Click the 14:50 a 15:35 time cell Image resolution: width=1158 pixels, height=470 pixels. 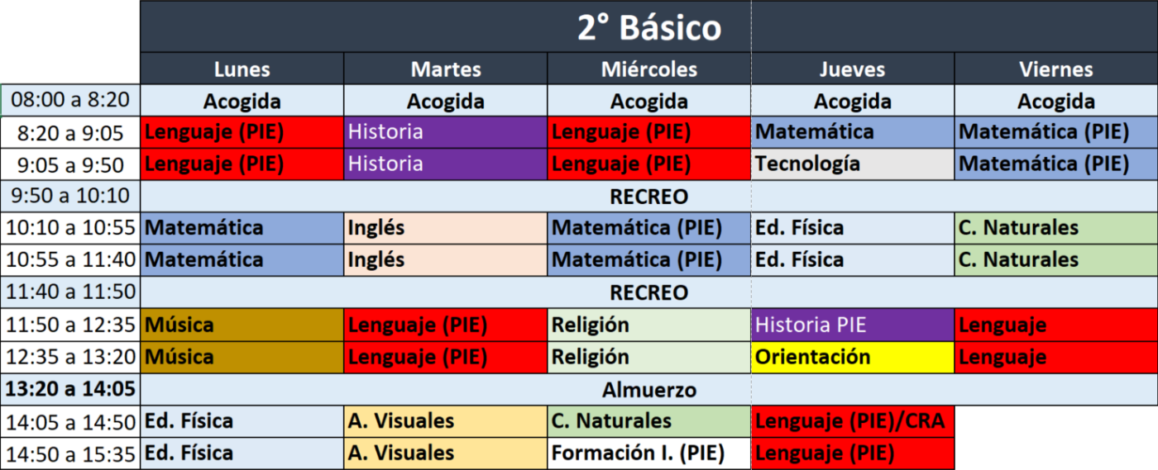tap(70, 453)
